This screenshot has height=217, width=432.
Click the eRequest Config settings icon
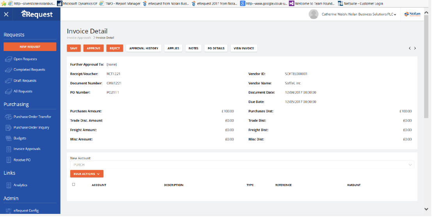tap(9, 211)
